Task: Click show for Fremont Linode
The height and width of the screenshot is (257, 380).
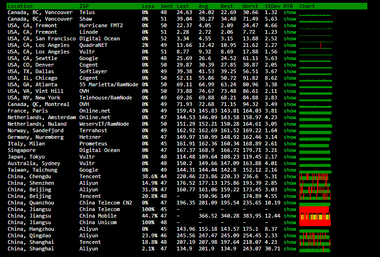Action: pos(290,32)
